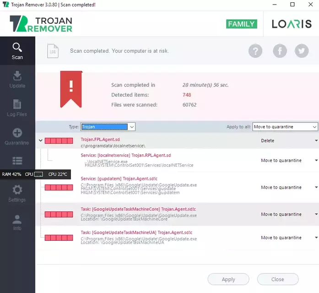This screenshot has width=319, height=293.
Task: Click threat level bar of GoogleUpdateTaskMachineUA
Action: click(59, 238)
